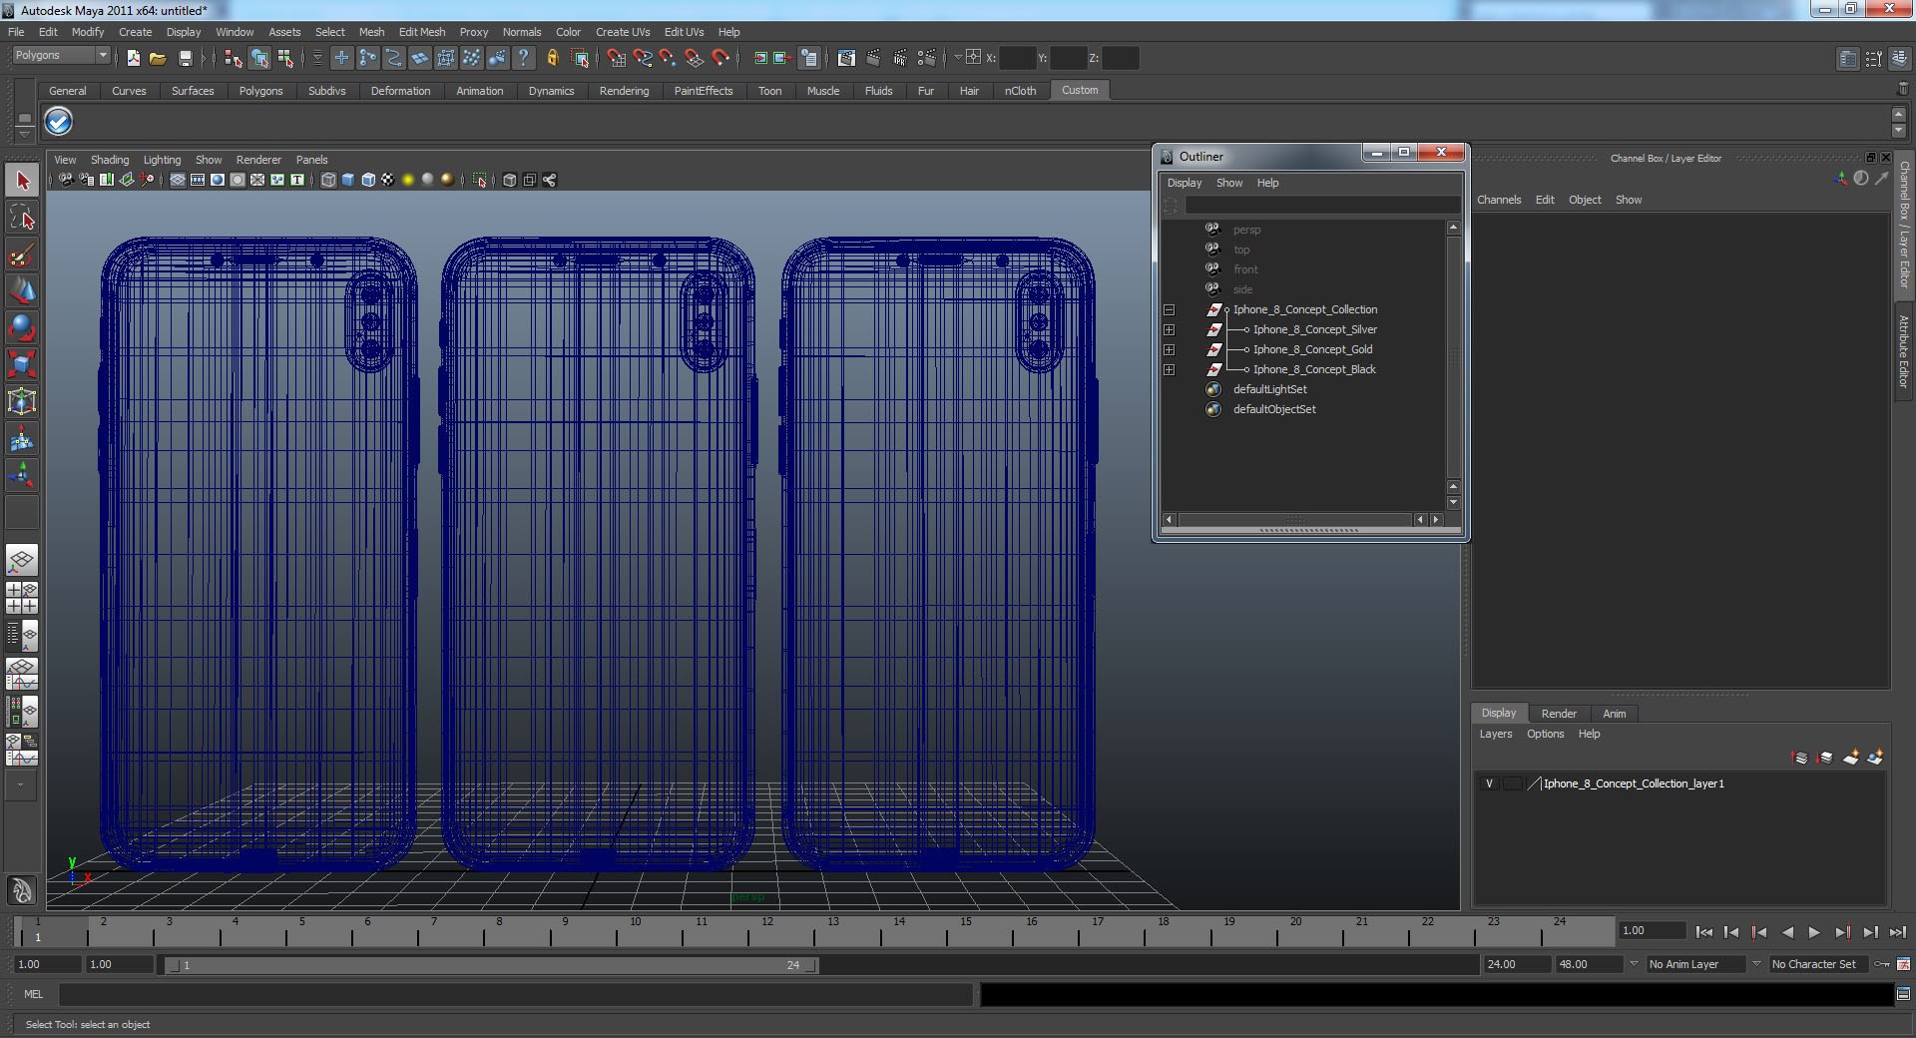Expand Iphone_8_Concept_Silver in Outliner
This screenshot has width=1916, height=1038.
pos(1169,329)
